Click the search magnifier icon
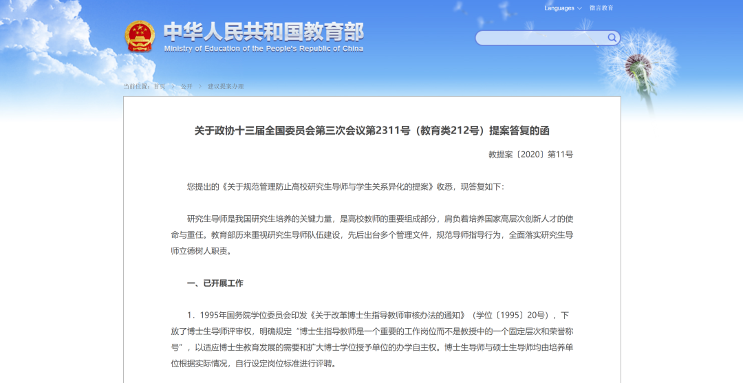Image resolution: width=743 pixels, height=383 pixels. [x=612, y=38]
